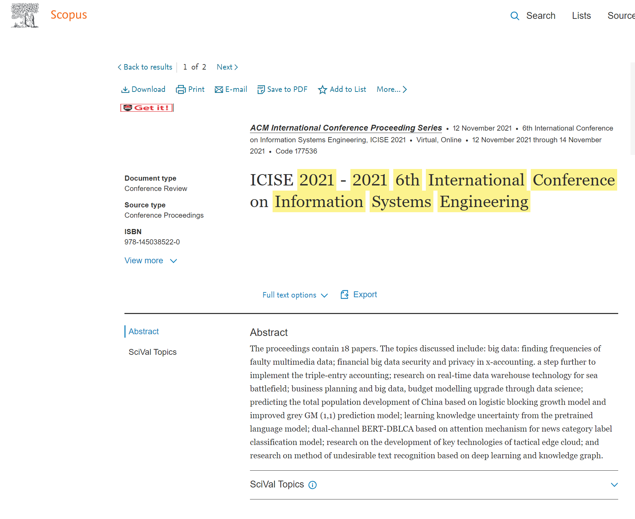Click the Scopus tree logo icon
The width and height of the screenshot is (635, 519).
[x=25, y=15]
